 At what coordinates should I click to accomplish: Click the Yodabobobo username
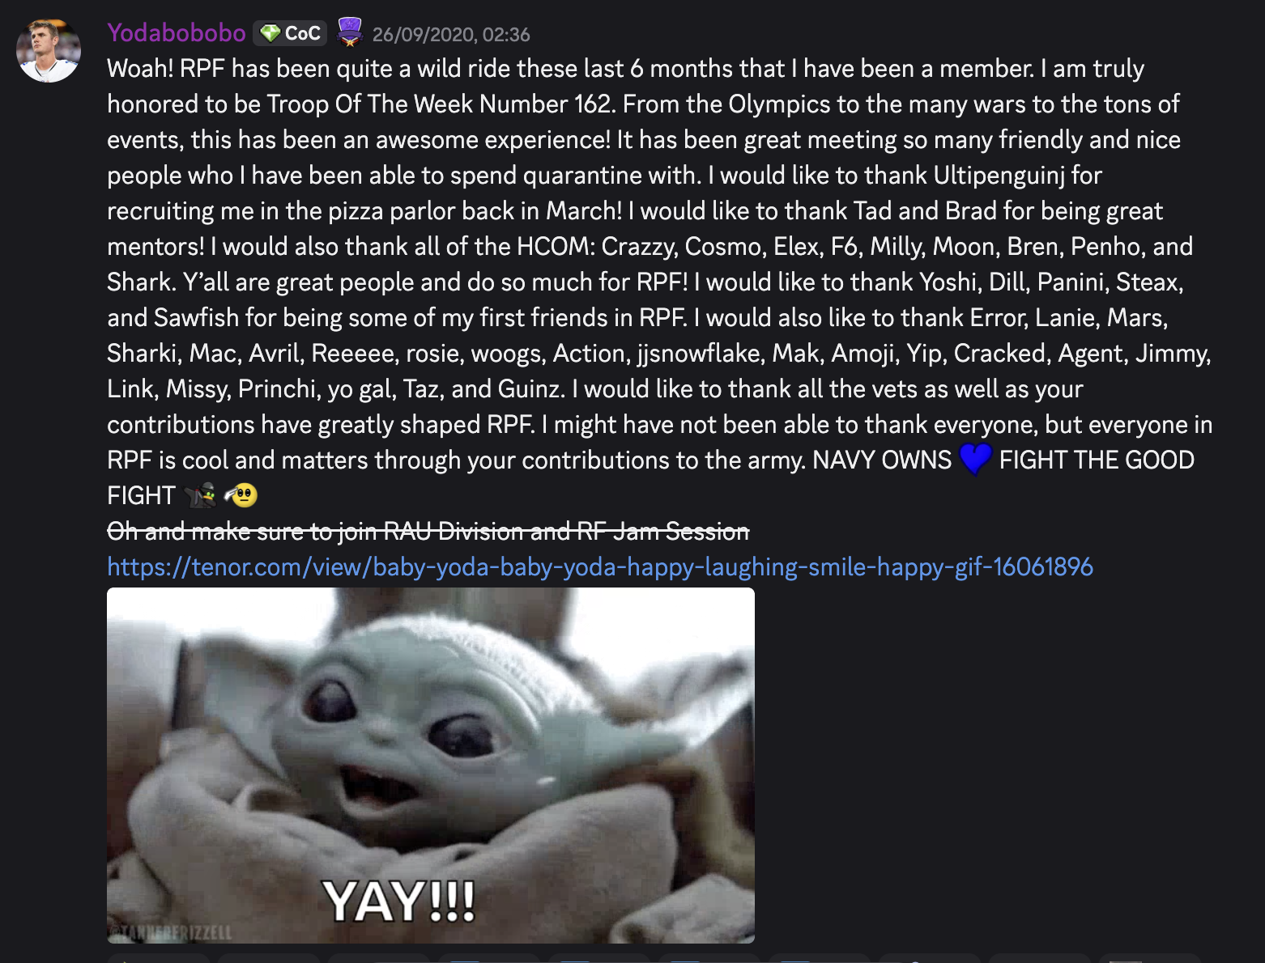pos(177,33)
